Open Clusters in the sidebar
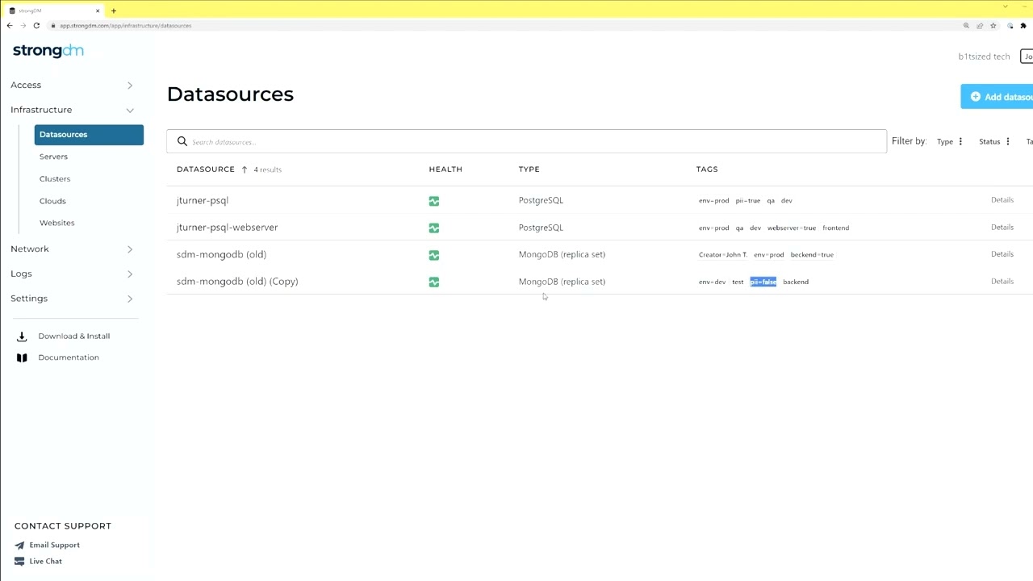Screen dimensions: 1033x581 [55, 179]
